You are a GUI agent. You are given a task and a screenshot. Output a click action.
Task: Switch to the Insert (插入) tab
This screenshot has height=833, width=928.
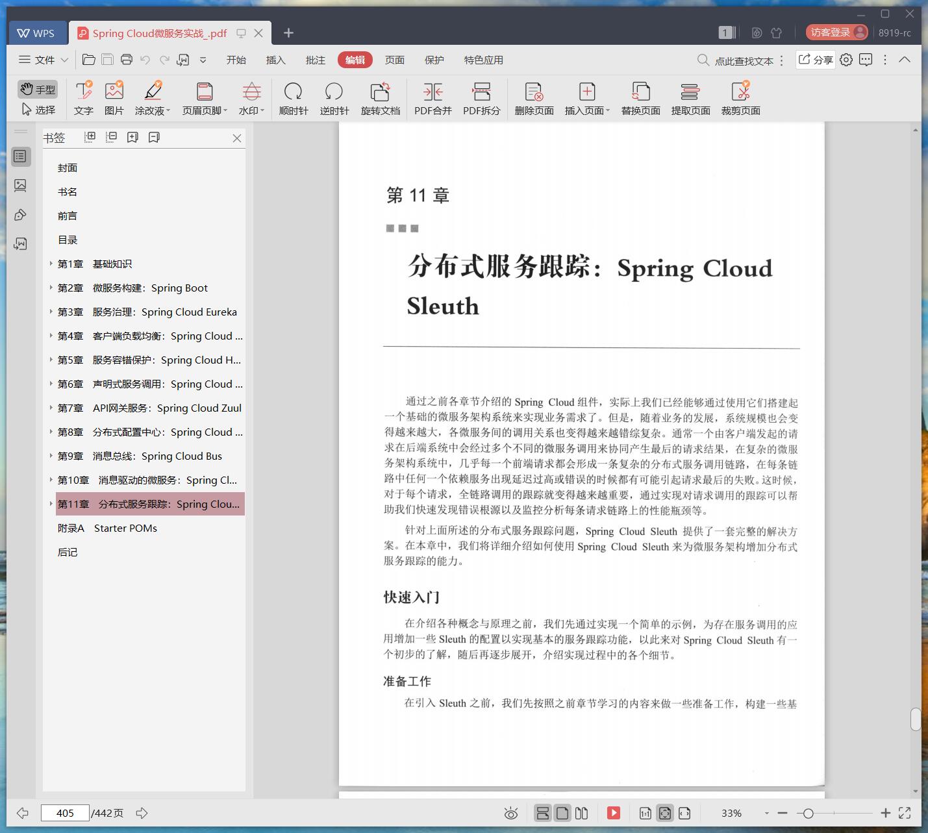[275, 60]
